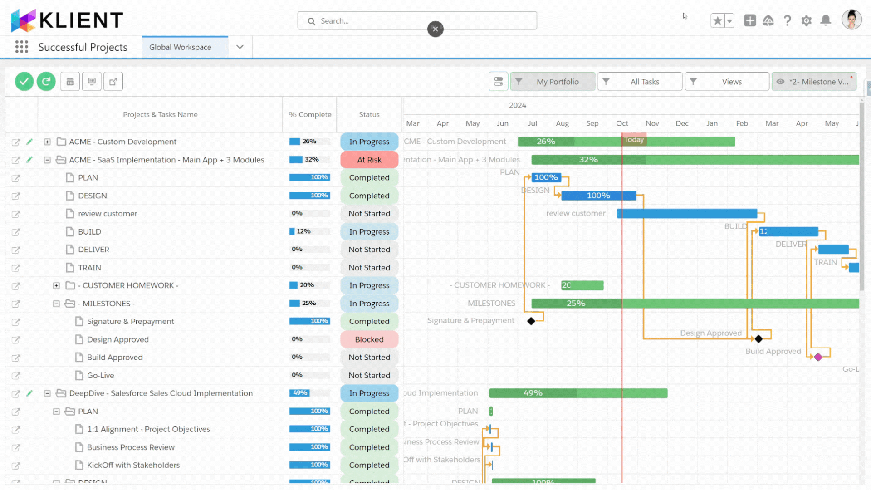Click the app launcher grid icon near Successful Projects
This screenshot has width=871, height=490.
click(21, 47)
